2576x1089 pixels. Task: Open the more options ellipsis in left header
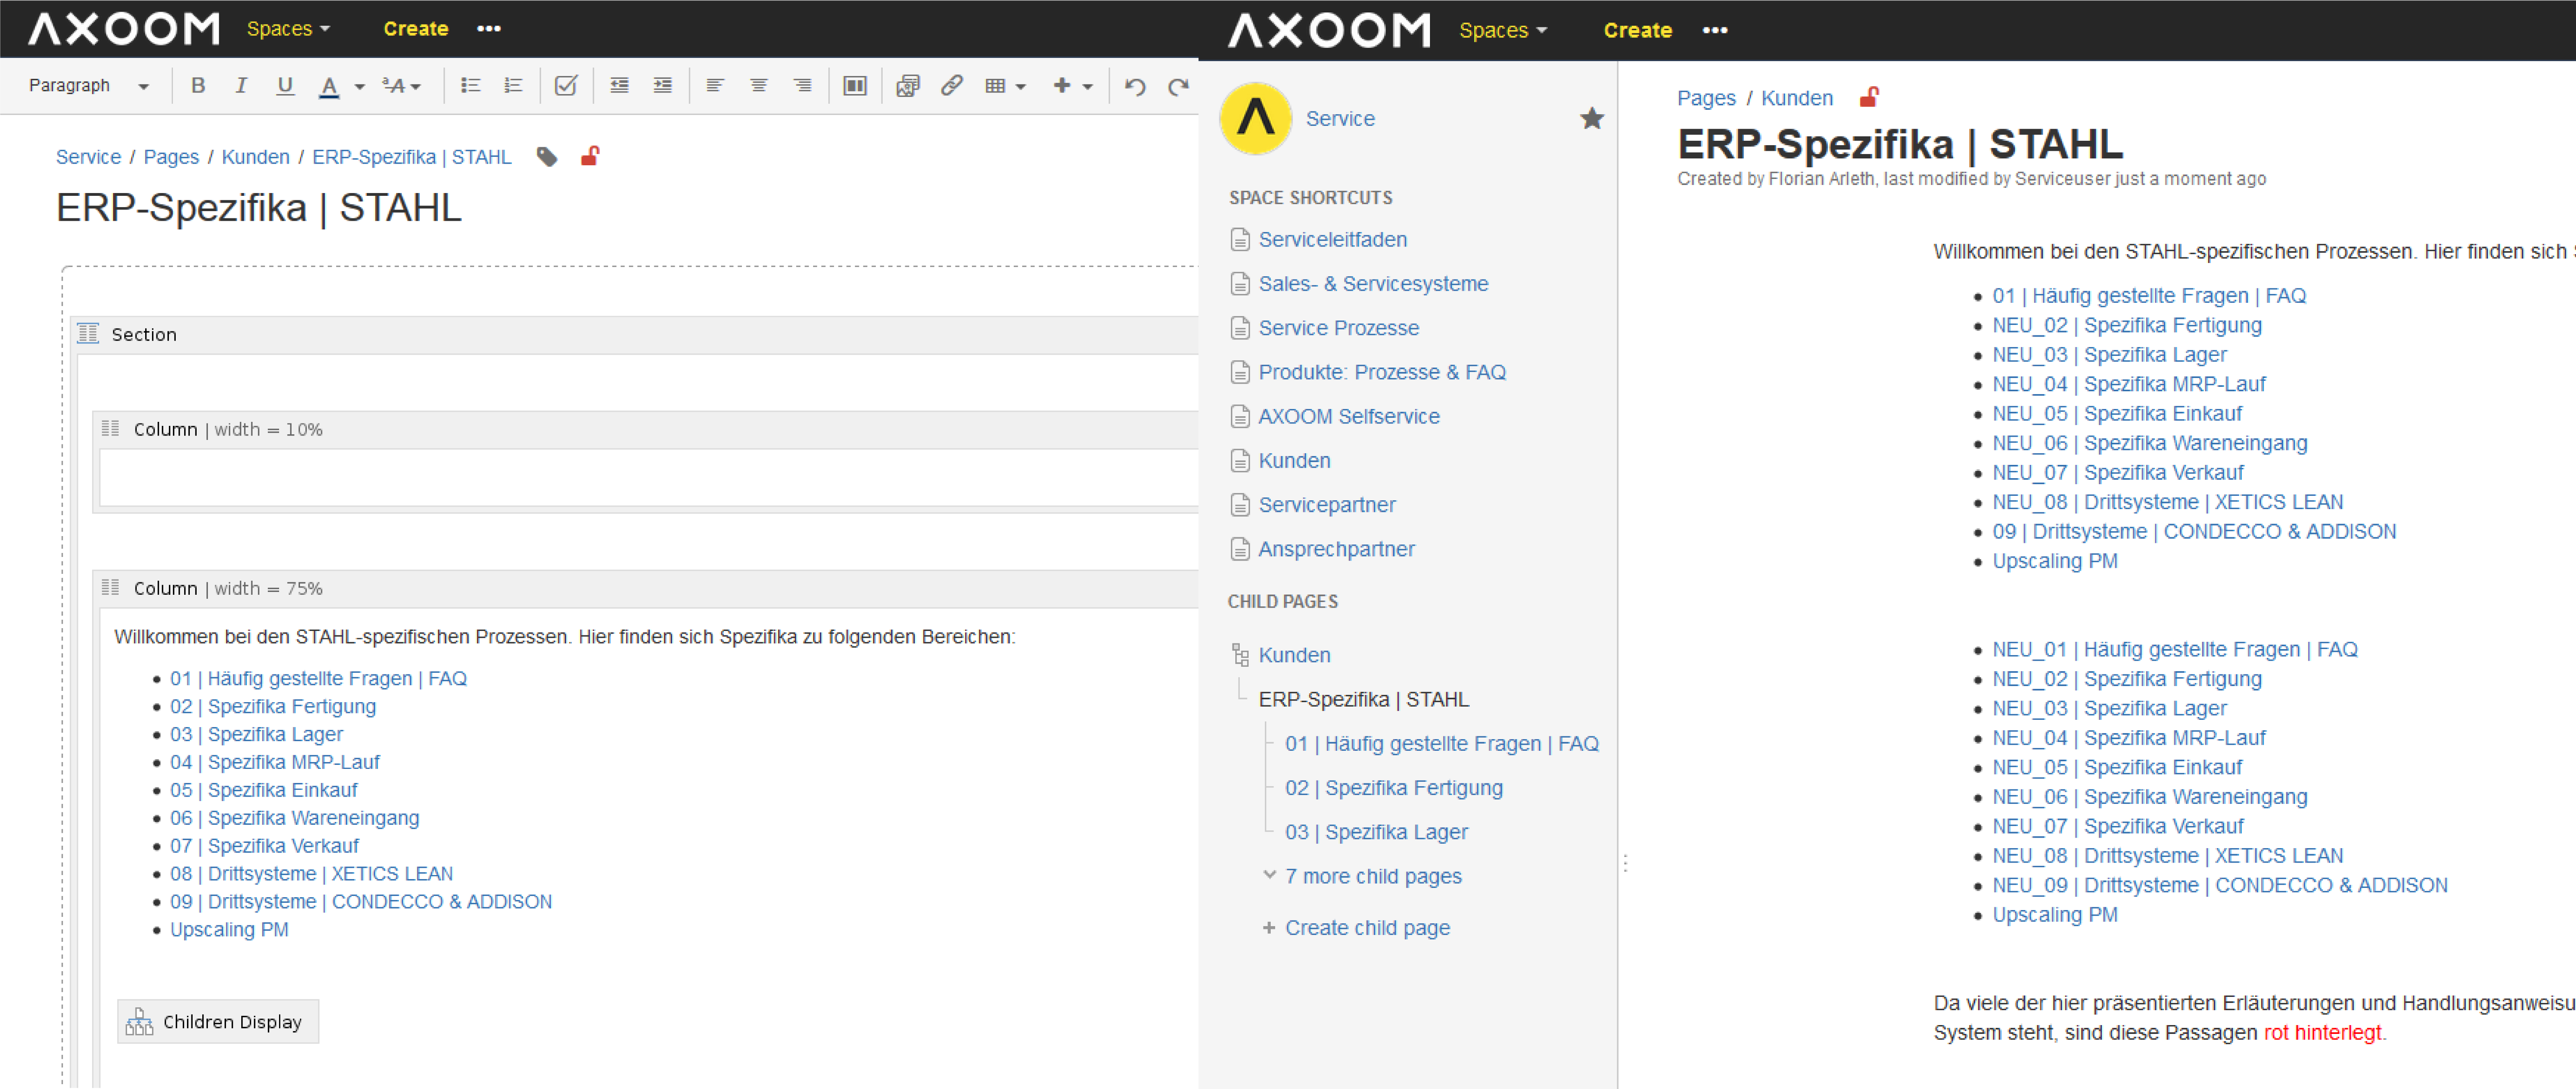(489, 29)
